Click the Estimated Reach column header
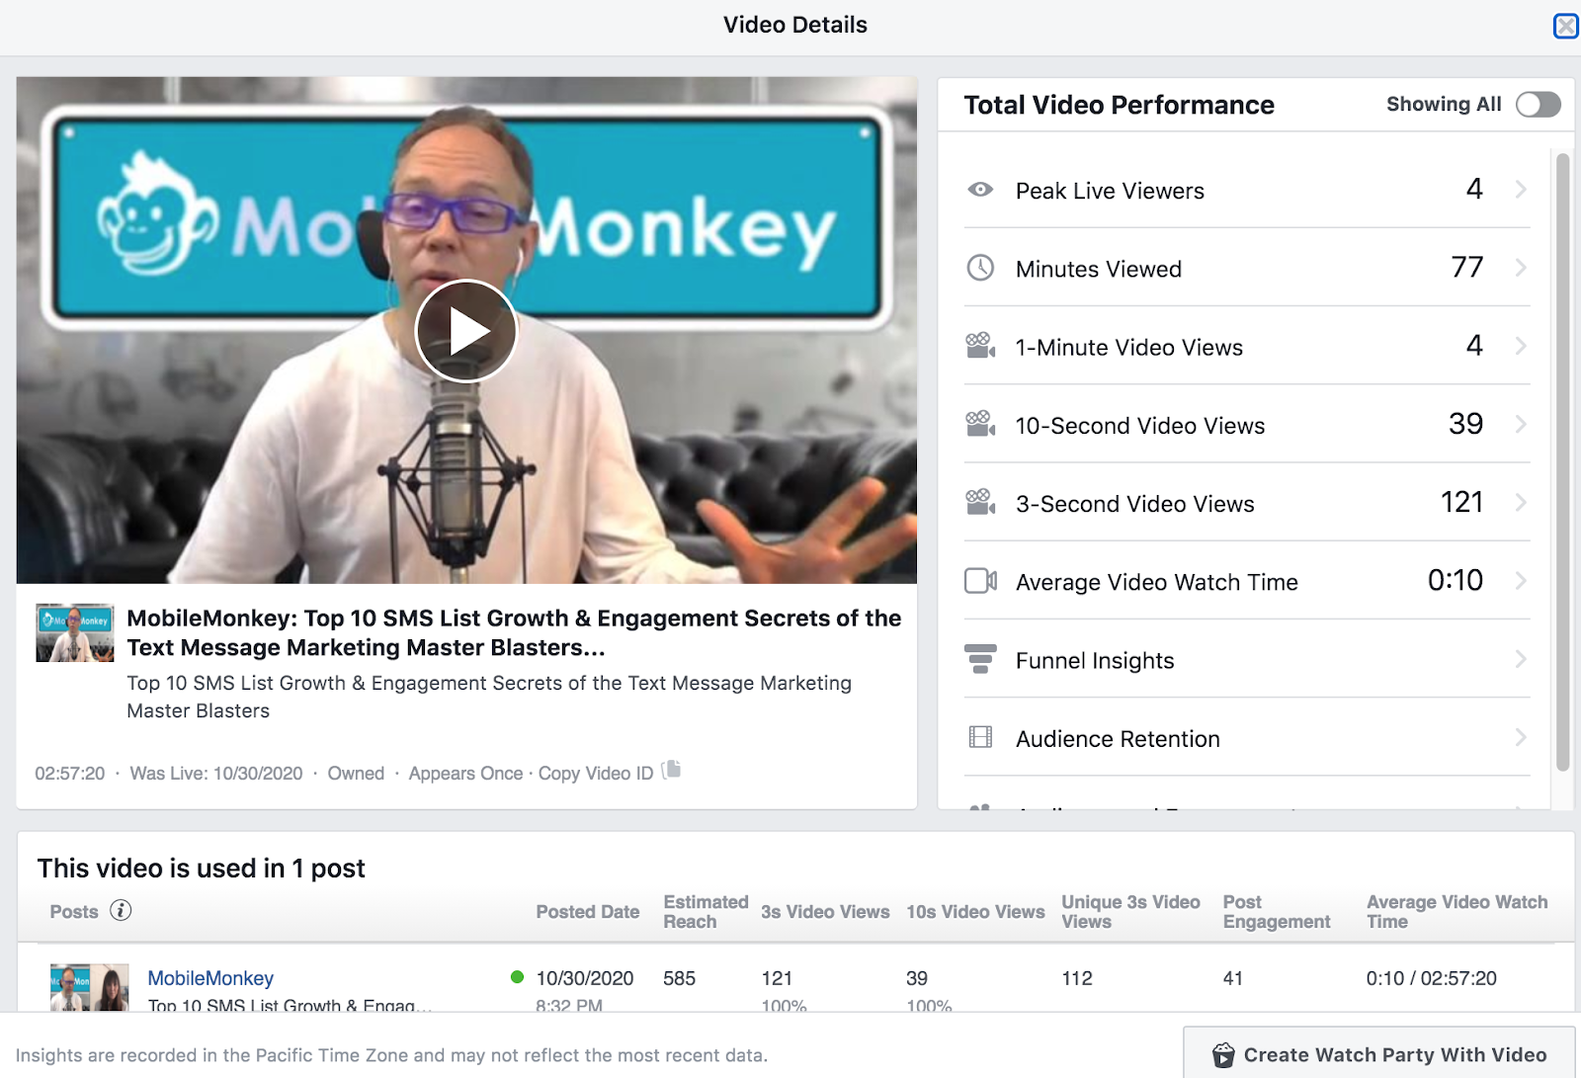 pyautogui.click(x=706, y=912)
